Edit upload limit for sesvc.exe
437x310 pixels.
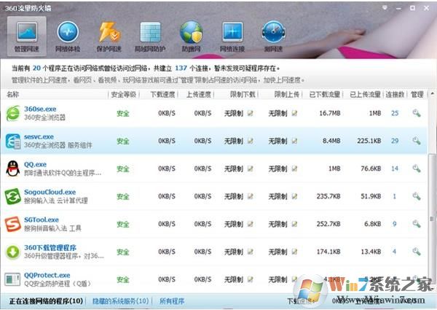pos(294,141)
